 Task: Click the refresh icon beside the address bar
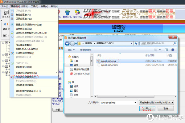coord(136,43)
